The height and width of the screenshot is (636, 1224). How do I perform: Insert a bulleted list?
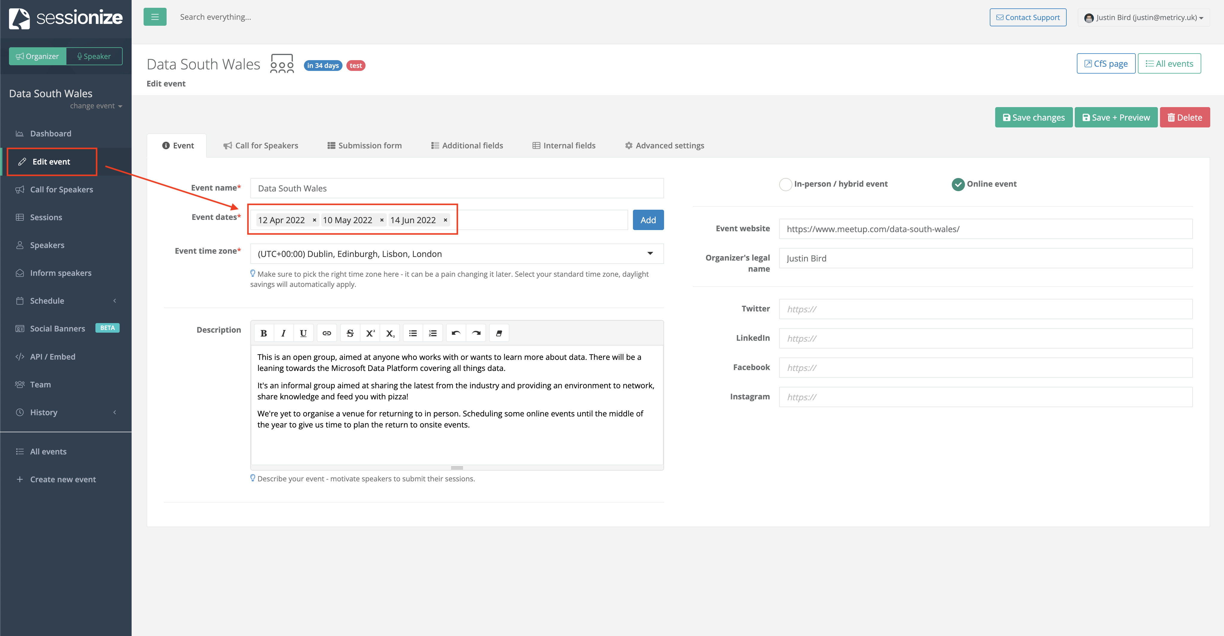(413, 333)
